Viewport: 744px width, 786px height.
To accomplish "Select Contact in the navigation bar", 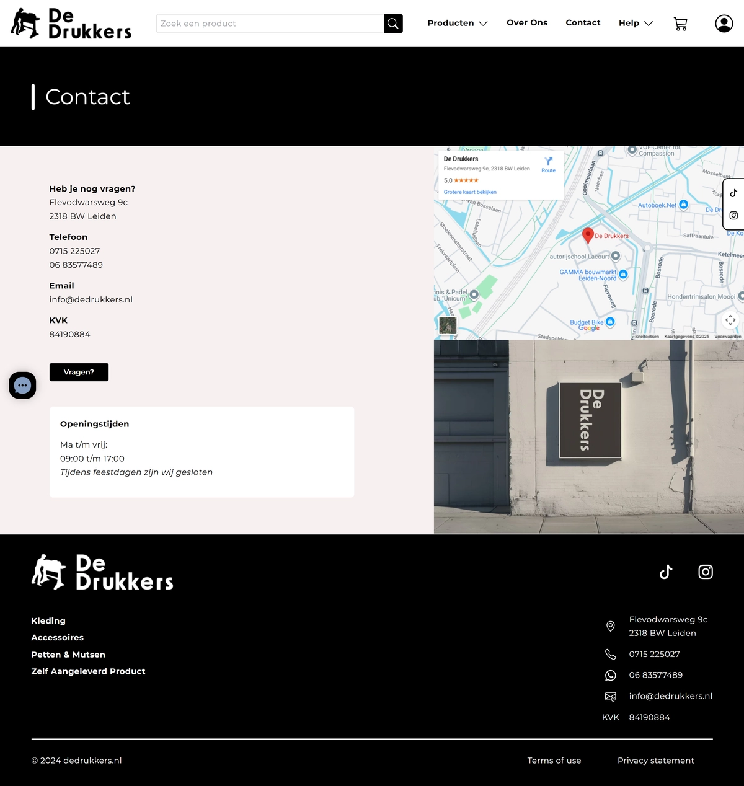I will pyautogui.click(x=583, y=23).
